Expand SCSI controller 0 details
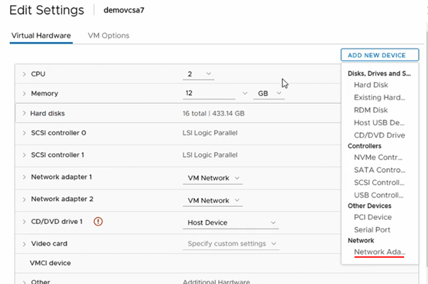The width and height of the screenshot is (428, 284). point(25,133)
